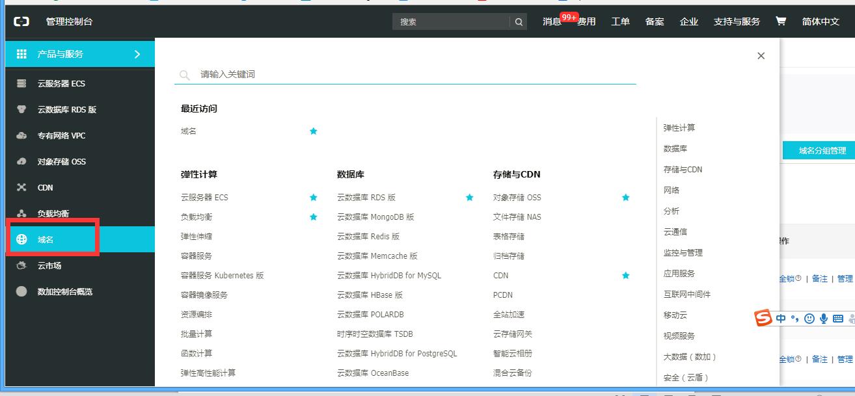Open the 简体中文 language selector
Image resolution: width=855 pixels, height=396 pixels.
(821, 21)
